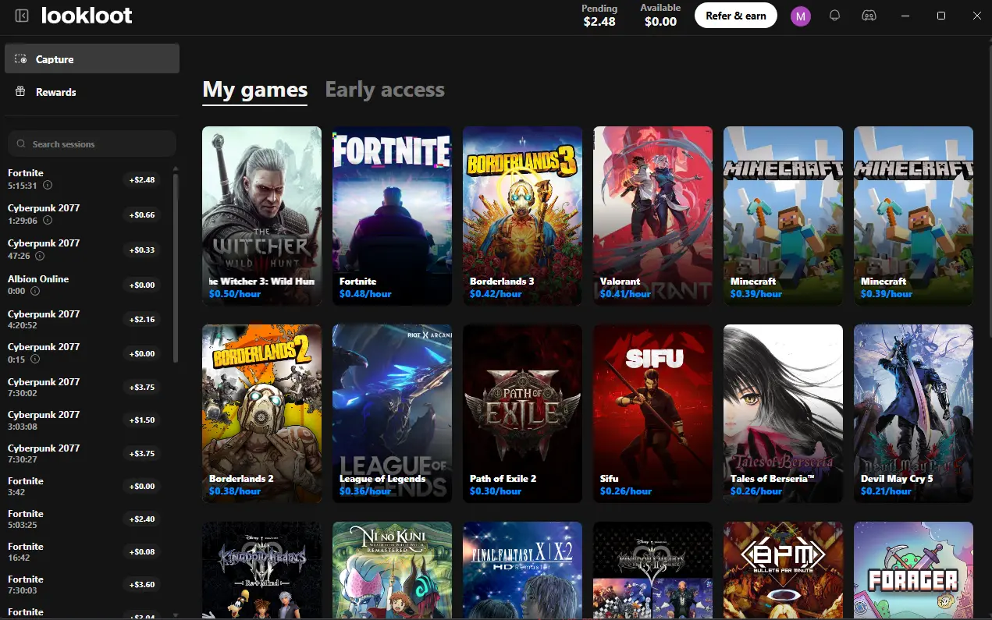Select the Cyberpunk 2077 7:30:02 session
This screenshot has width=992, height=620.
(84, 387)
